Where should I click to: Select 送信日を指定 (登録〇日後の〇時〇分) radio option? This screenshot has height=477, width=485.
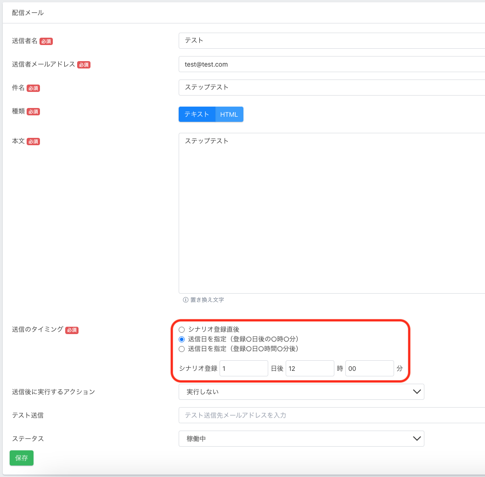coord(181,339)
